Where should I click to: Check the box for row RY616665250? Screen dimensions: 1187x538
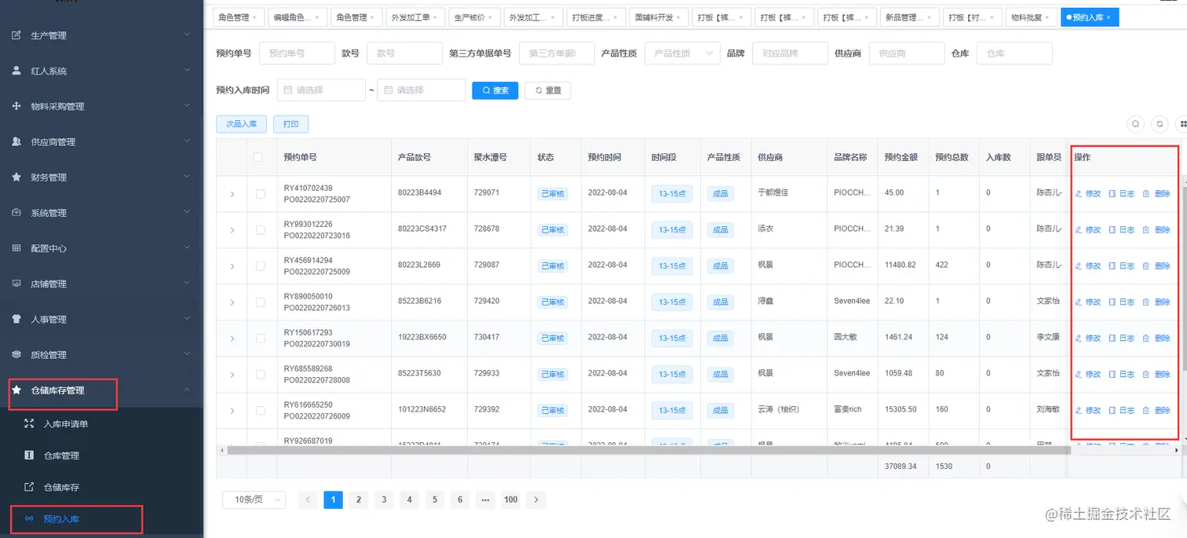tap(261, 411)
